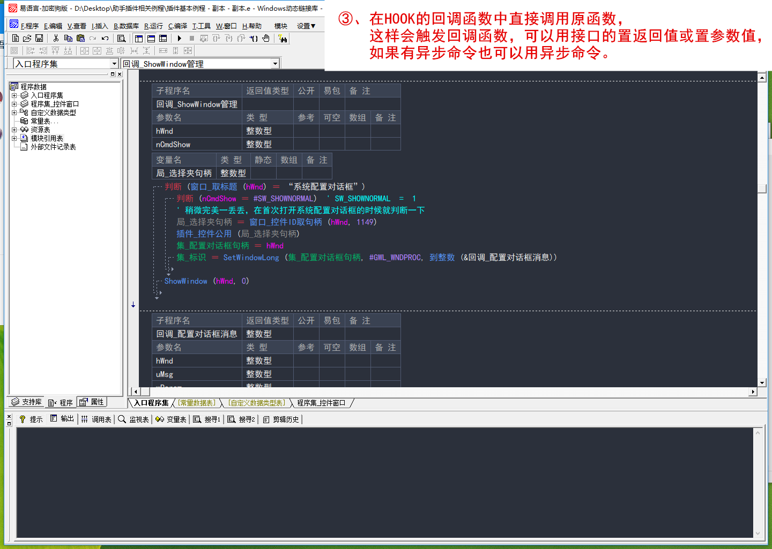Switch to the 程序集_控件窗口 tab
The width and height of the screenshot is (772, 549).
point(321,403)
